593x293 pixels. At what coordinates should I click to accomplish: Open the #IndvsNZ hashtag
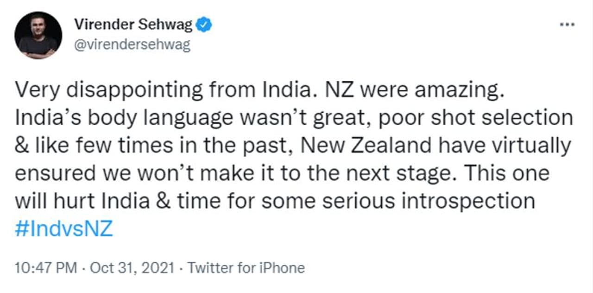(x=64, y=229)
